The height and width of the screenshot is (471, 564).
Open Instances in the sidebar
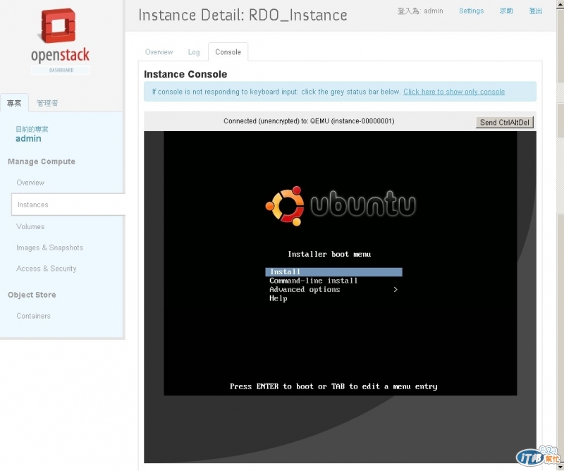click(x=68, y=204)
